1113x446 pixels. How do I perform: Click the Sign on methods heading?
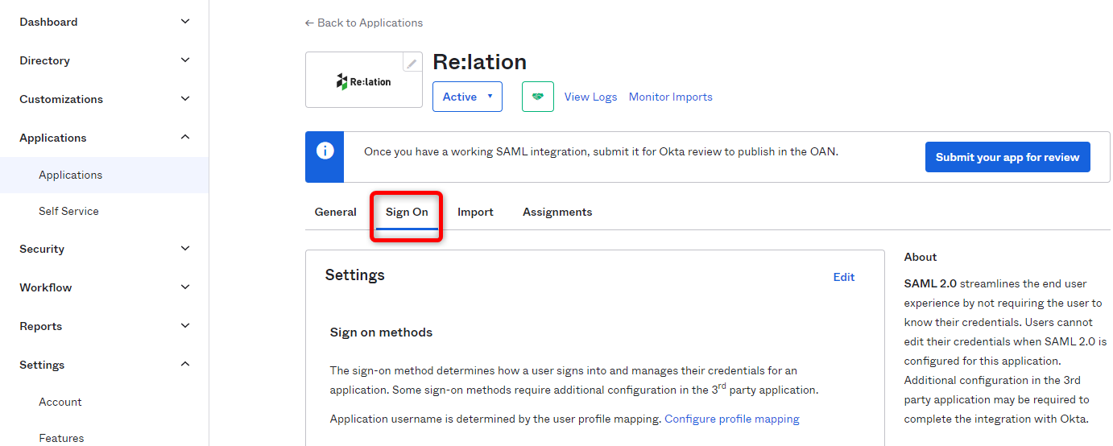pyautogui.click(x=381, y=332)
